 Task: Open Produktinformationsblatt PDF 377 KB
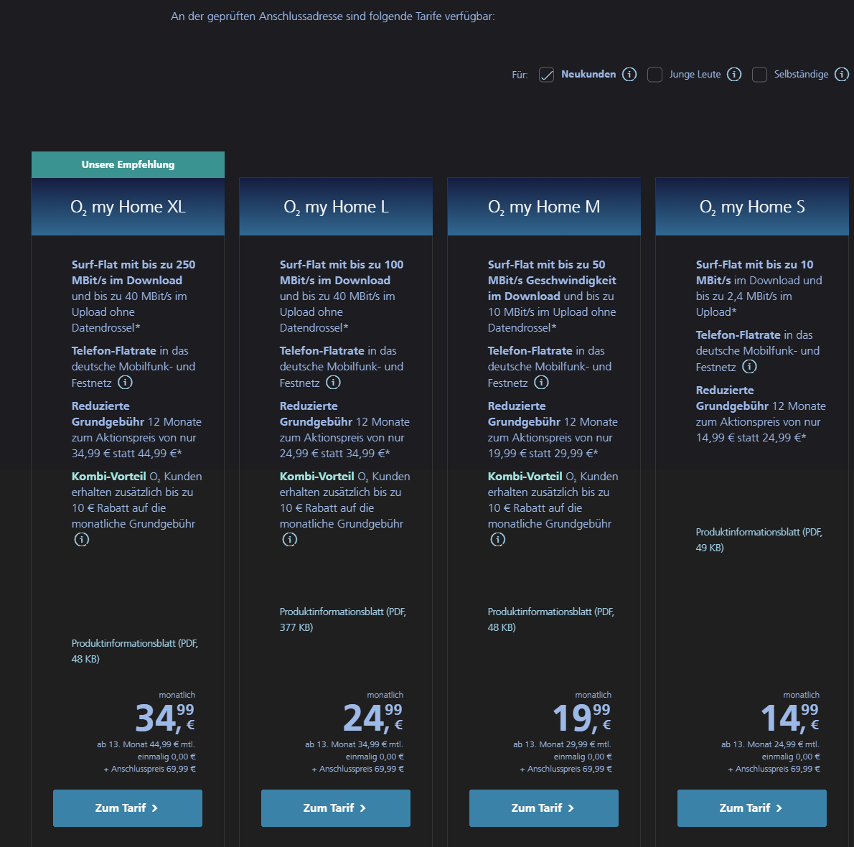point(342,619)
